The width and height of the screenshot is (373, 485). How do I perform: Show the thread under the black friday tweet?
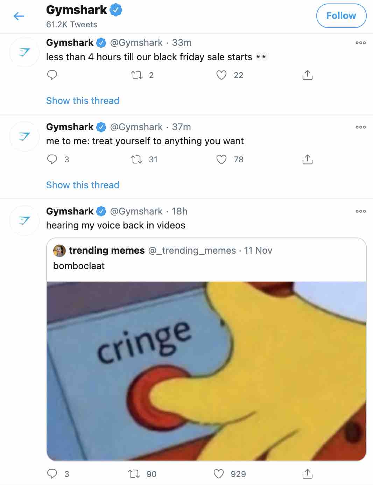click(x=83, y=101)
